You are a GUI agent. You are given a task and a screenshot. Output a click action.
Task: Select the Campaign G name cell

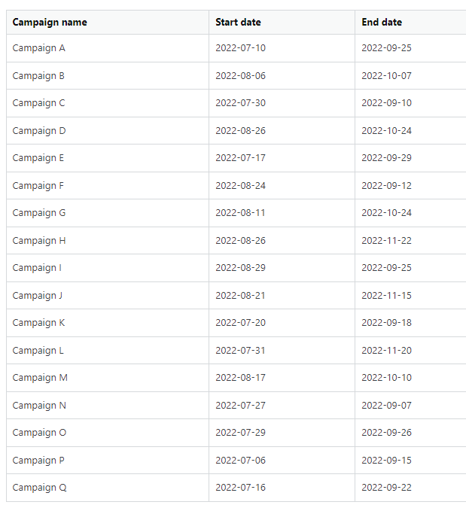[39, 213]
